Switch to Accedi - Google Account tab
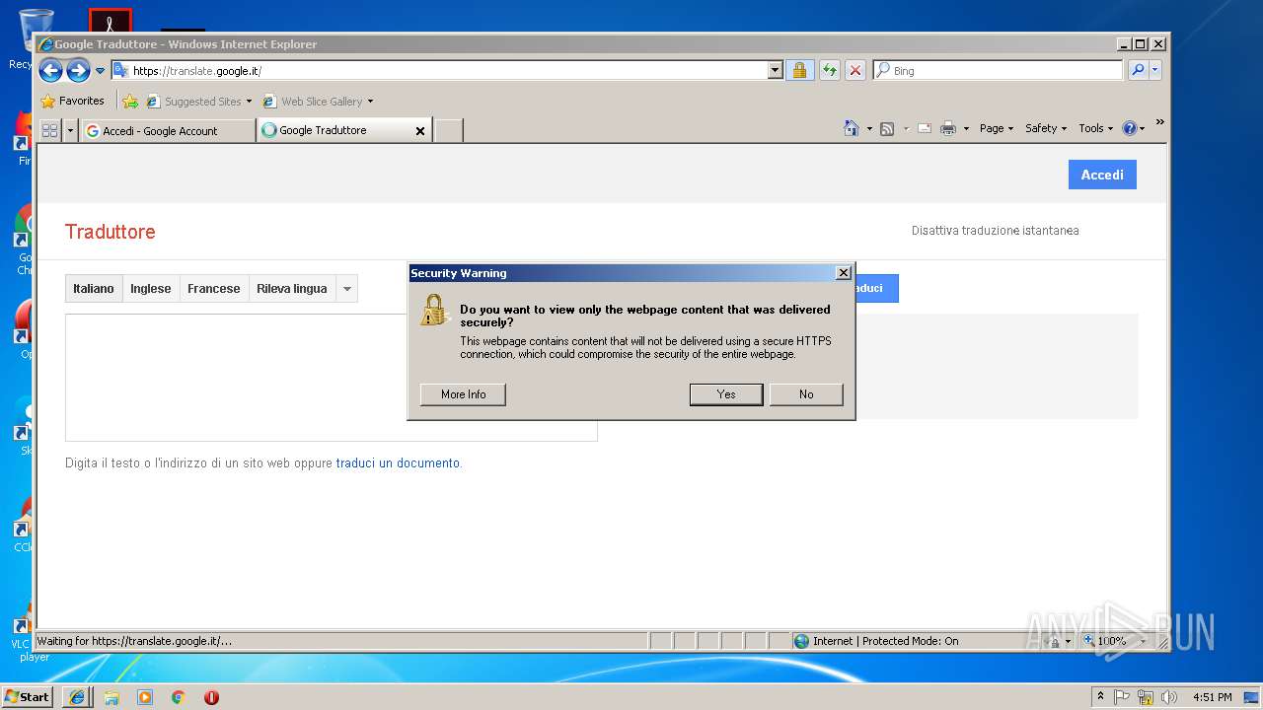This screenshot has height=710, width=1263. pos(167,130)
